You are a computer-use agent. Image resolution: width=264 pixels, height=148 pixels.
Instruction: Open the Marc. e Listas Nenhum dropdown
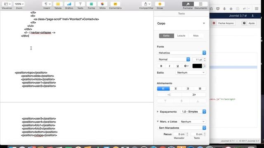(193, 122)
